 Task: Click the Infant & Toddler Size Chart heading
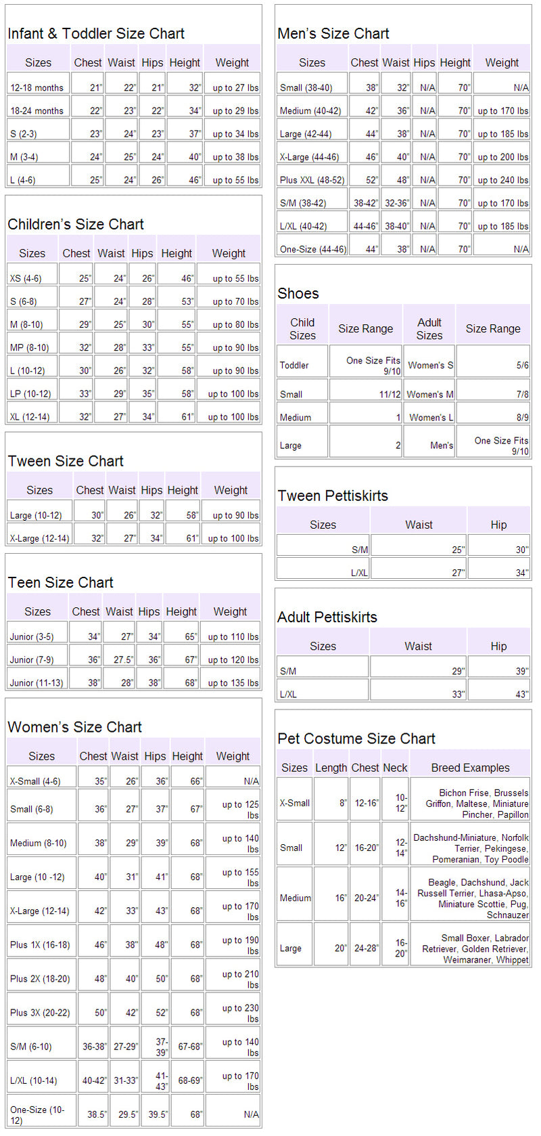(96, 33)
